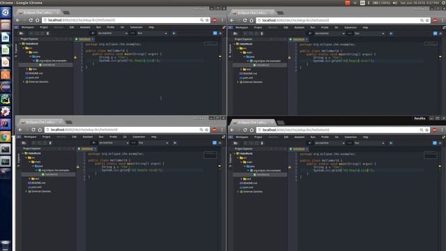The image size is (446, 251).
Task: Click the clock in the top system bar
Action: (420, 3)
